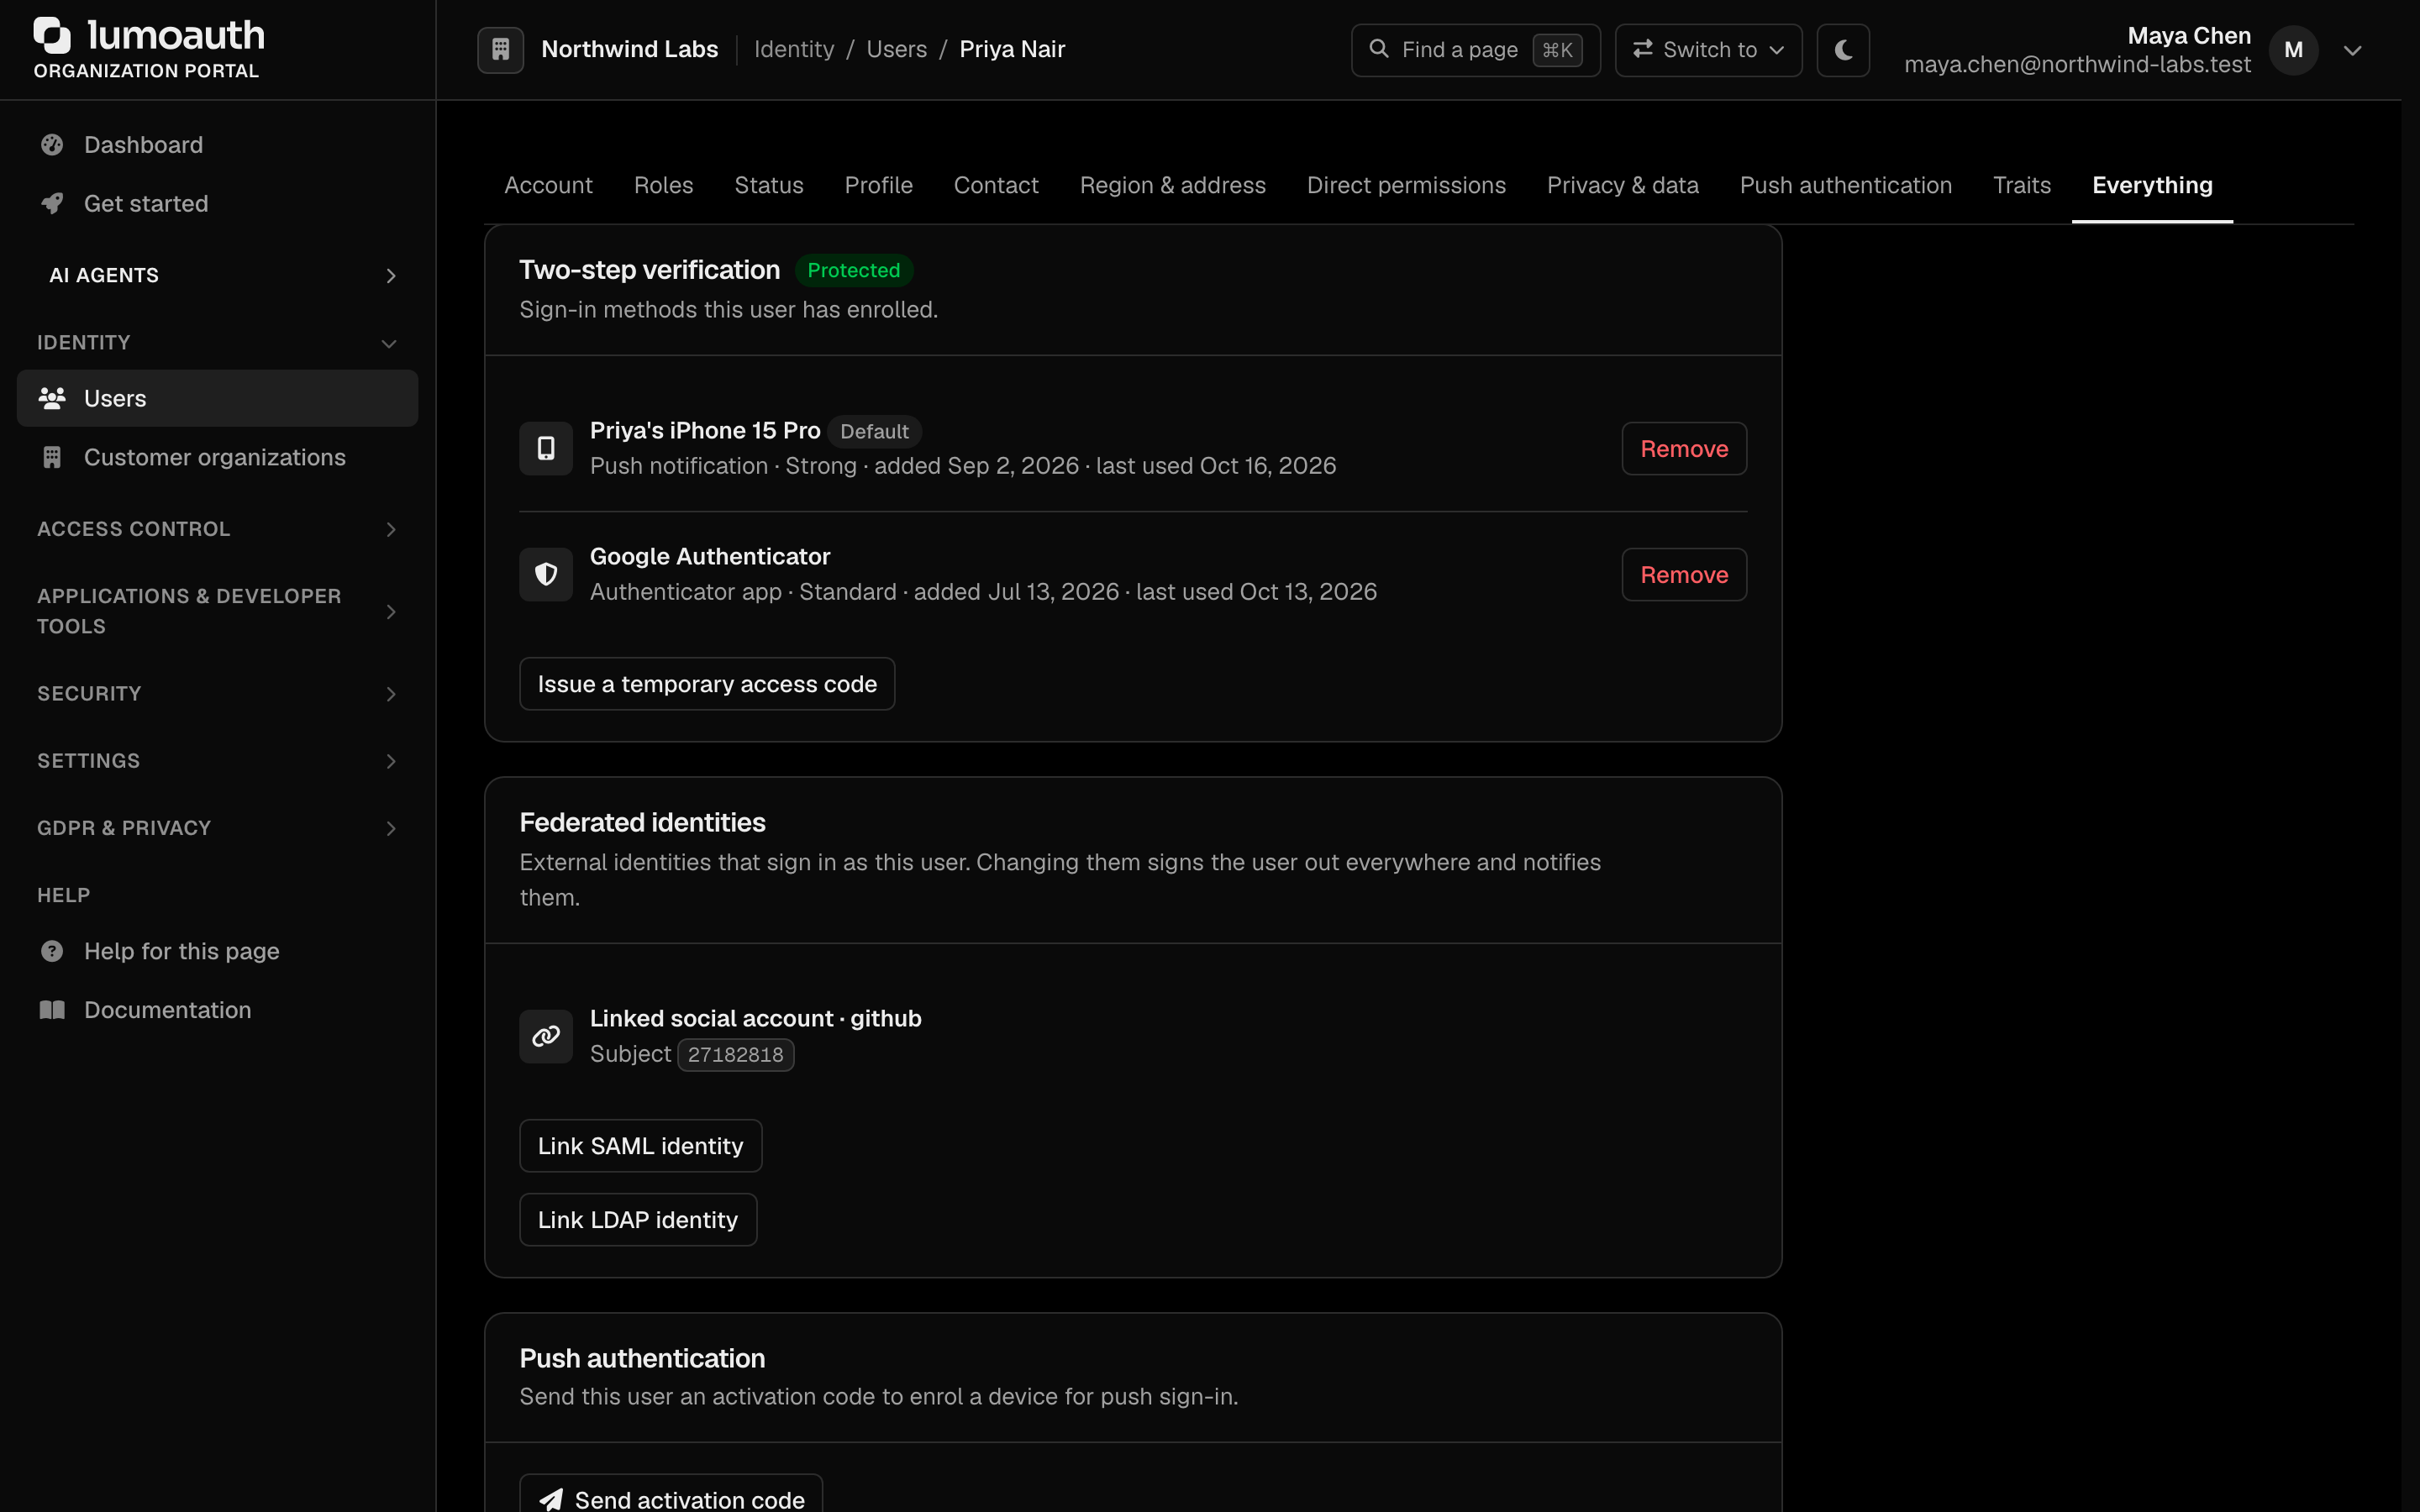Open the Traits tab
Viewport: 2420px width, 1512px height.
tap(2021, 185)
